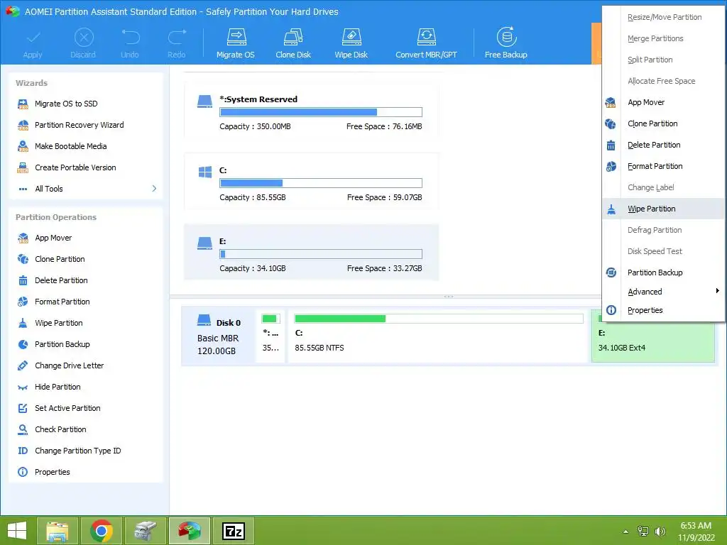Screen dimensions: 727x545
Task: Select C: 85.55GB NTFS in disk map
Action: click(x=437, y=336)
